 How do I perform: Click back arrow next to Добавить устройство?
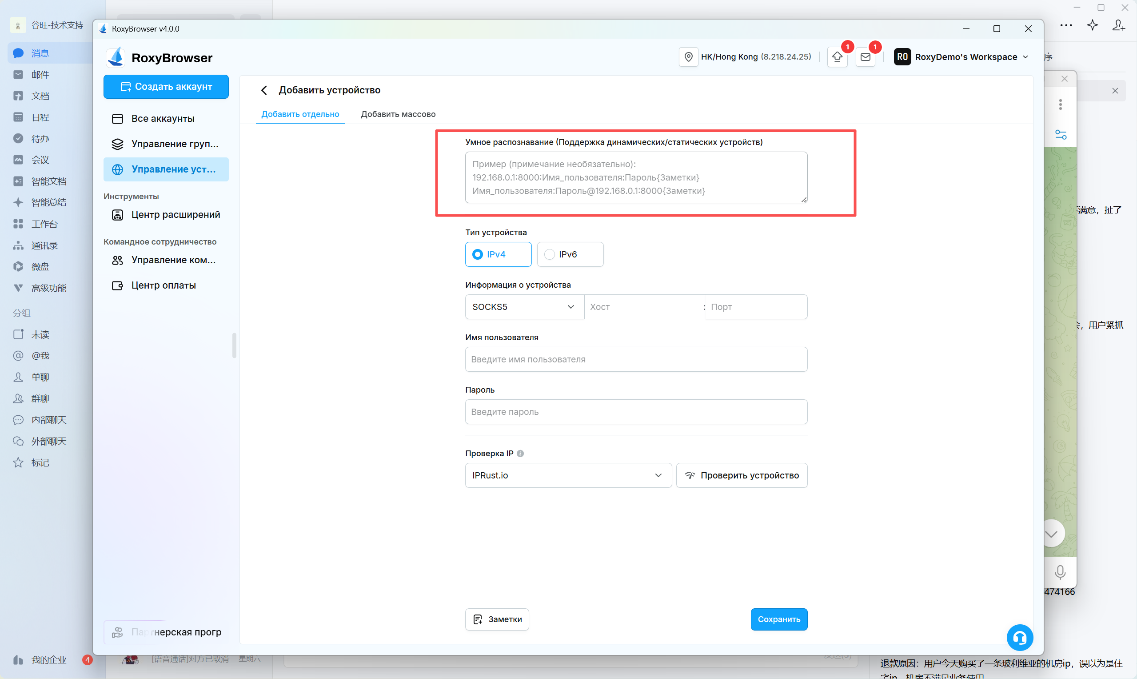pos(264,90)
